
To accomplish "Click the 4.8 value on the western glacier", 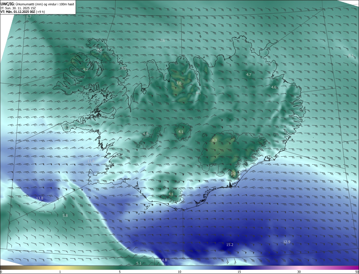I will pyautogui.click(x=145, y=134).
